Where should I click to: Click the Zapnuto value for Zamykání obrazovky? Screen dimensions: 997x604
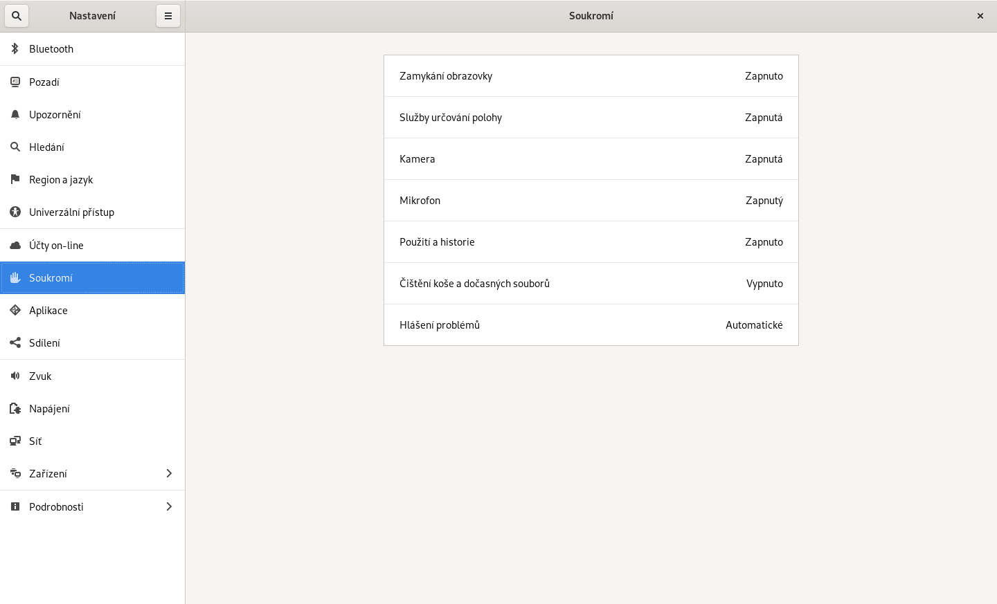tap(764, 76)
